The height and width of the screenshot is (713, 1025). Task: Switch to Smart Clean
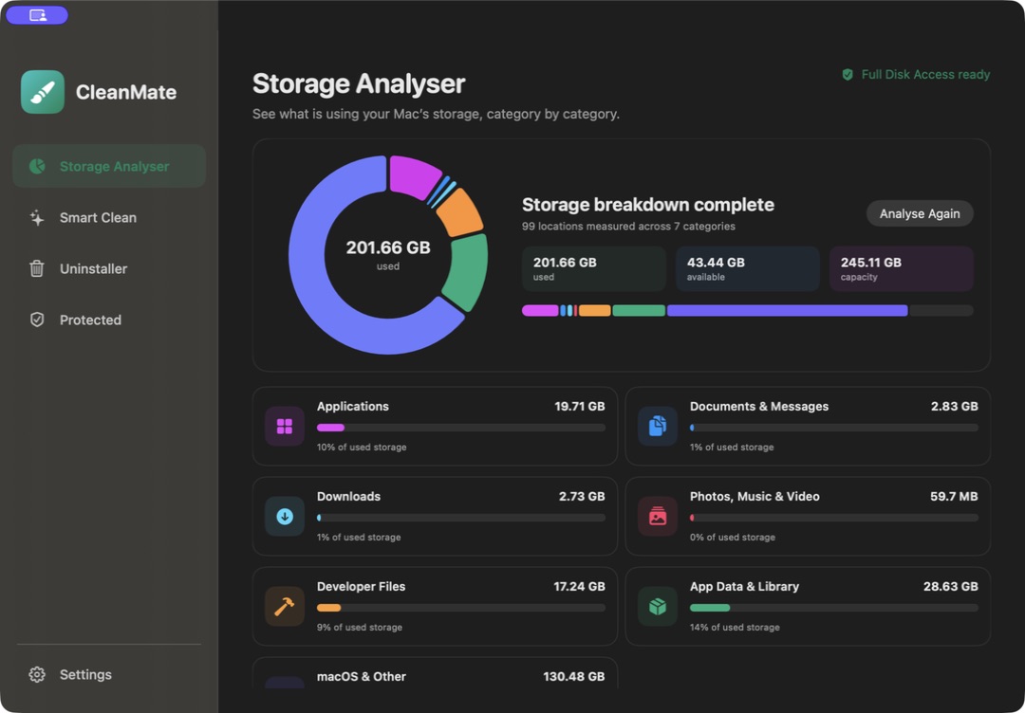click(109, 218)
